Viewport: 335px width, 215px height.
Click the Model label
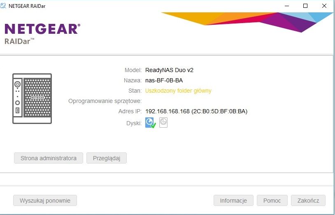133,70
